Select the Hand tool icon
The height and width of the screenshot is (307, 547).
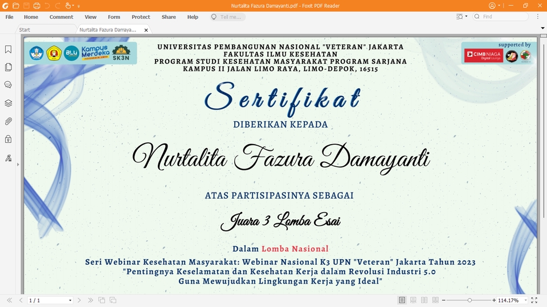68,6
